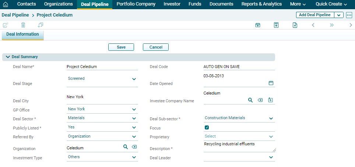This screenshot has height=167, width=355.
Task: Click the Save button
Action: [121, 47]
